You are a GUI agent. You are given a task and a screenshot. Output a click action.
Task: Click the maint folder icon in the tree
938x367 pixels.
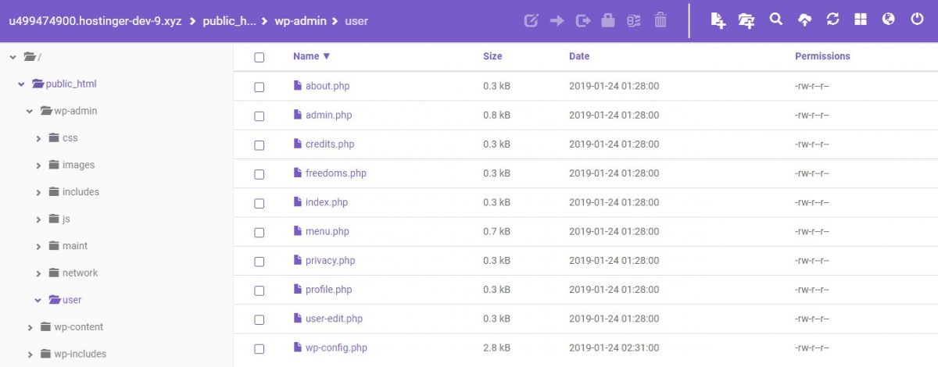coord(54,246)
